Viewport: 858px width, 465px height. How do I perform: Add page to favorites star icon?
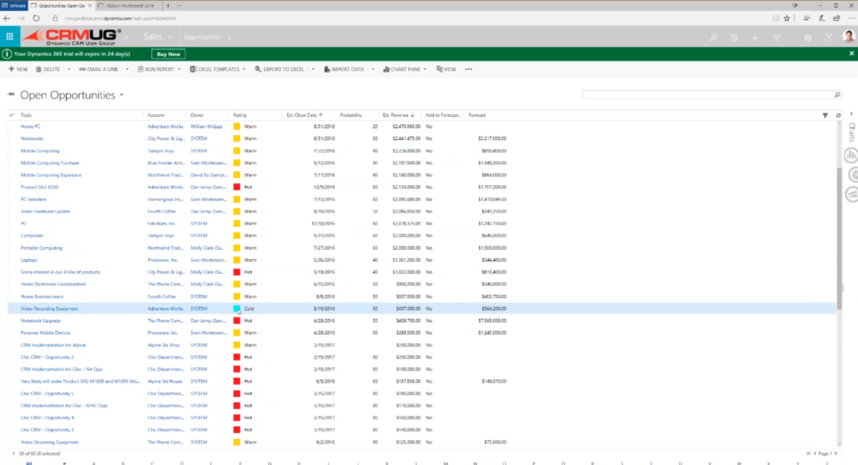click(787, 18)
